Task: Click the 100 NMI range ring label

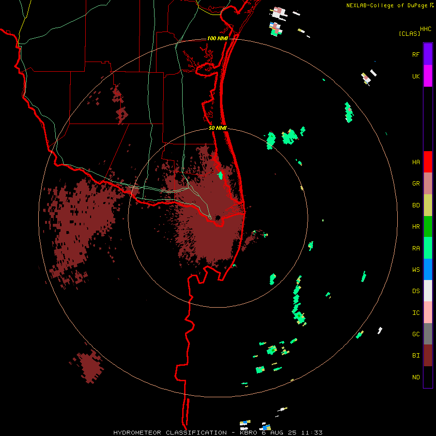Action: point(218,38)
